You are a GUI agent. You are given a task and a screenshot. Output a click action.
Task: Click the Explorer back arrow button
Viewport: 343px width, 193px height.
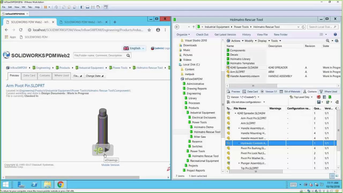[177, 27]
